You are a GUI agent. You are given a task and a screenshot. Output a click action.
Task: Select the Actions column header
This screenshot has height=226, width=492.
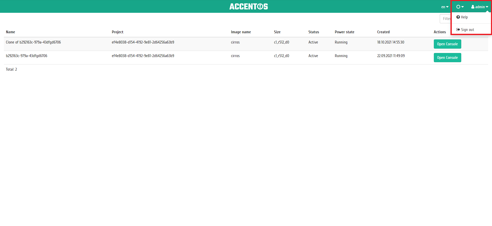(x=440, y=32)
